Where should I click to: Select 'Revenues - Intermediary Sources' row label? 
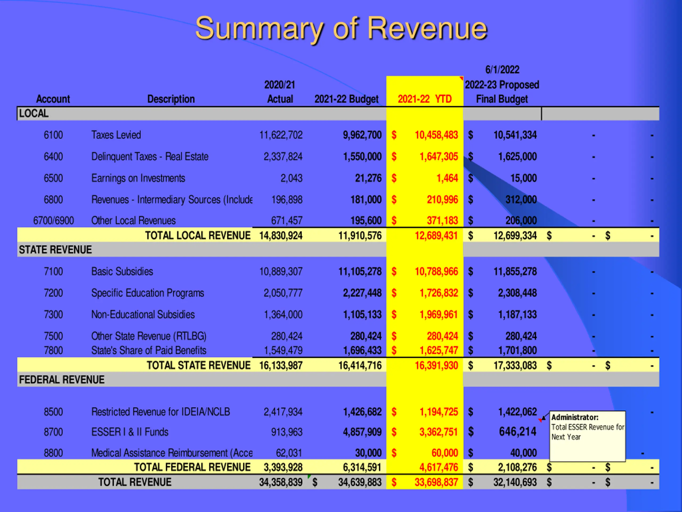click(x=172, y=200)
